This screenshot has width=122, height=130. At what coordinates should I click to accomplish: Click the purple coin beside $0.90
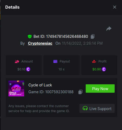tap(104, 69)
